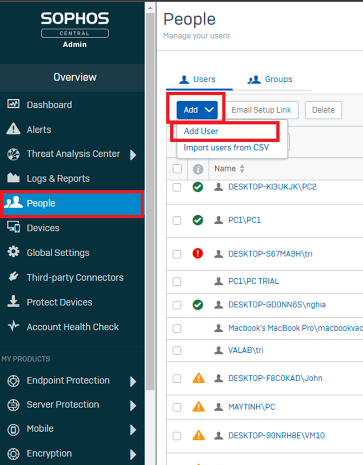This screenshot has width=363, height=465.
Task: Expand the Endpoint Protection arrow
Action: click(133, 381)
